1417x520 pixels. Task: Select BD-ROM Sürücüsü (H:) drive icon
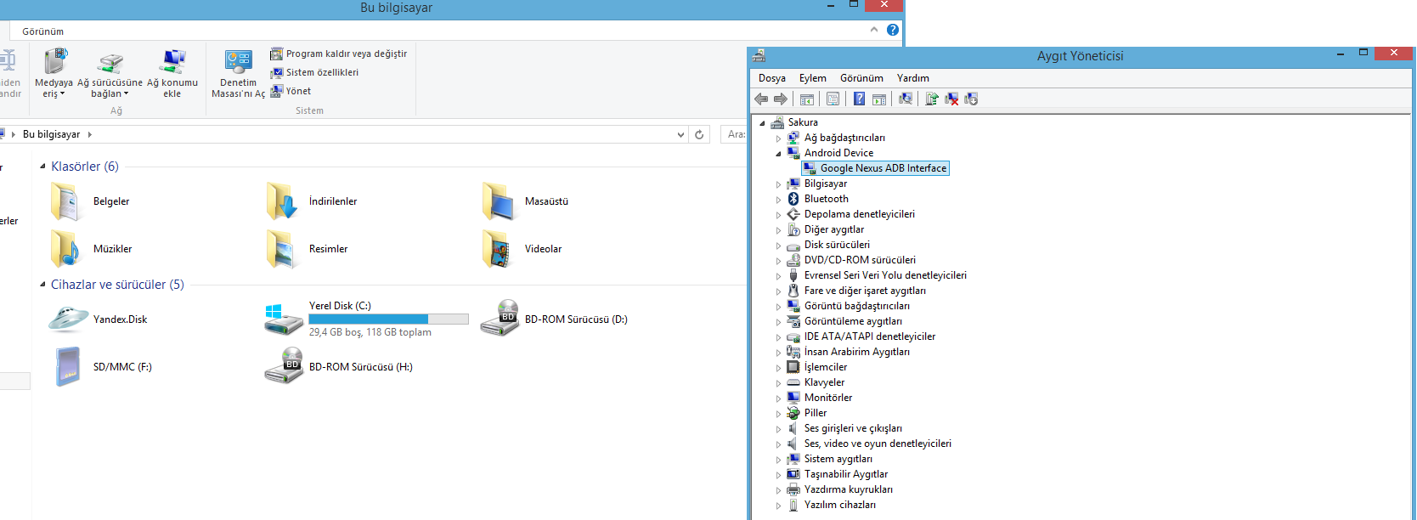tap(284, 365)
